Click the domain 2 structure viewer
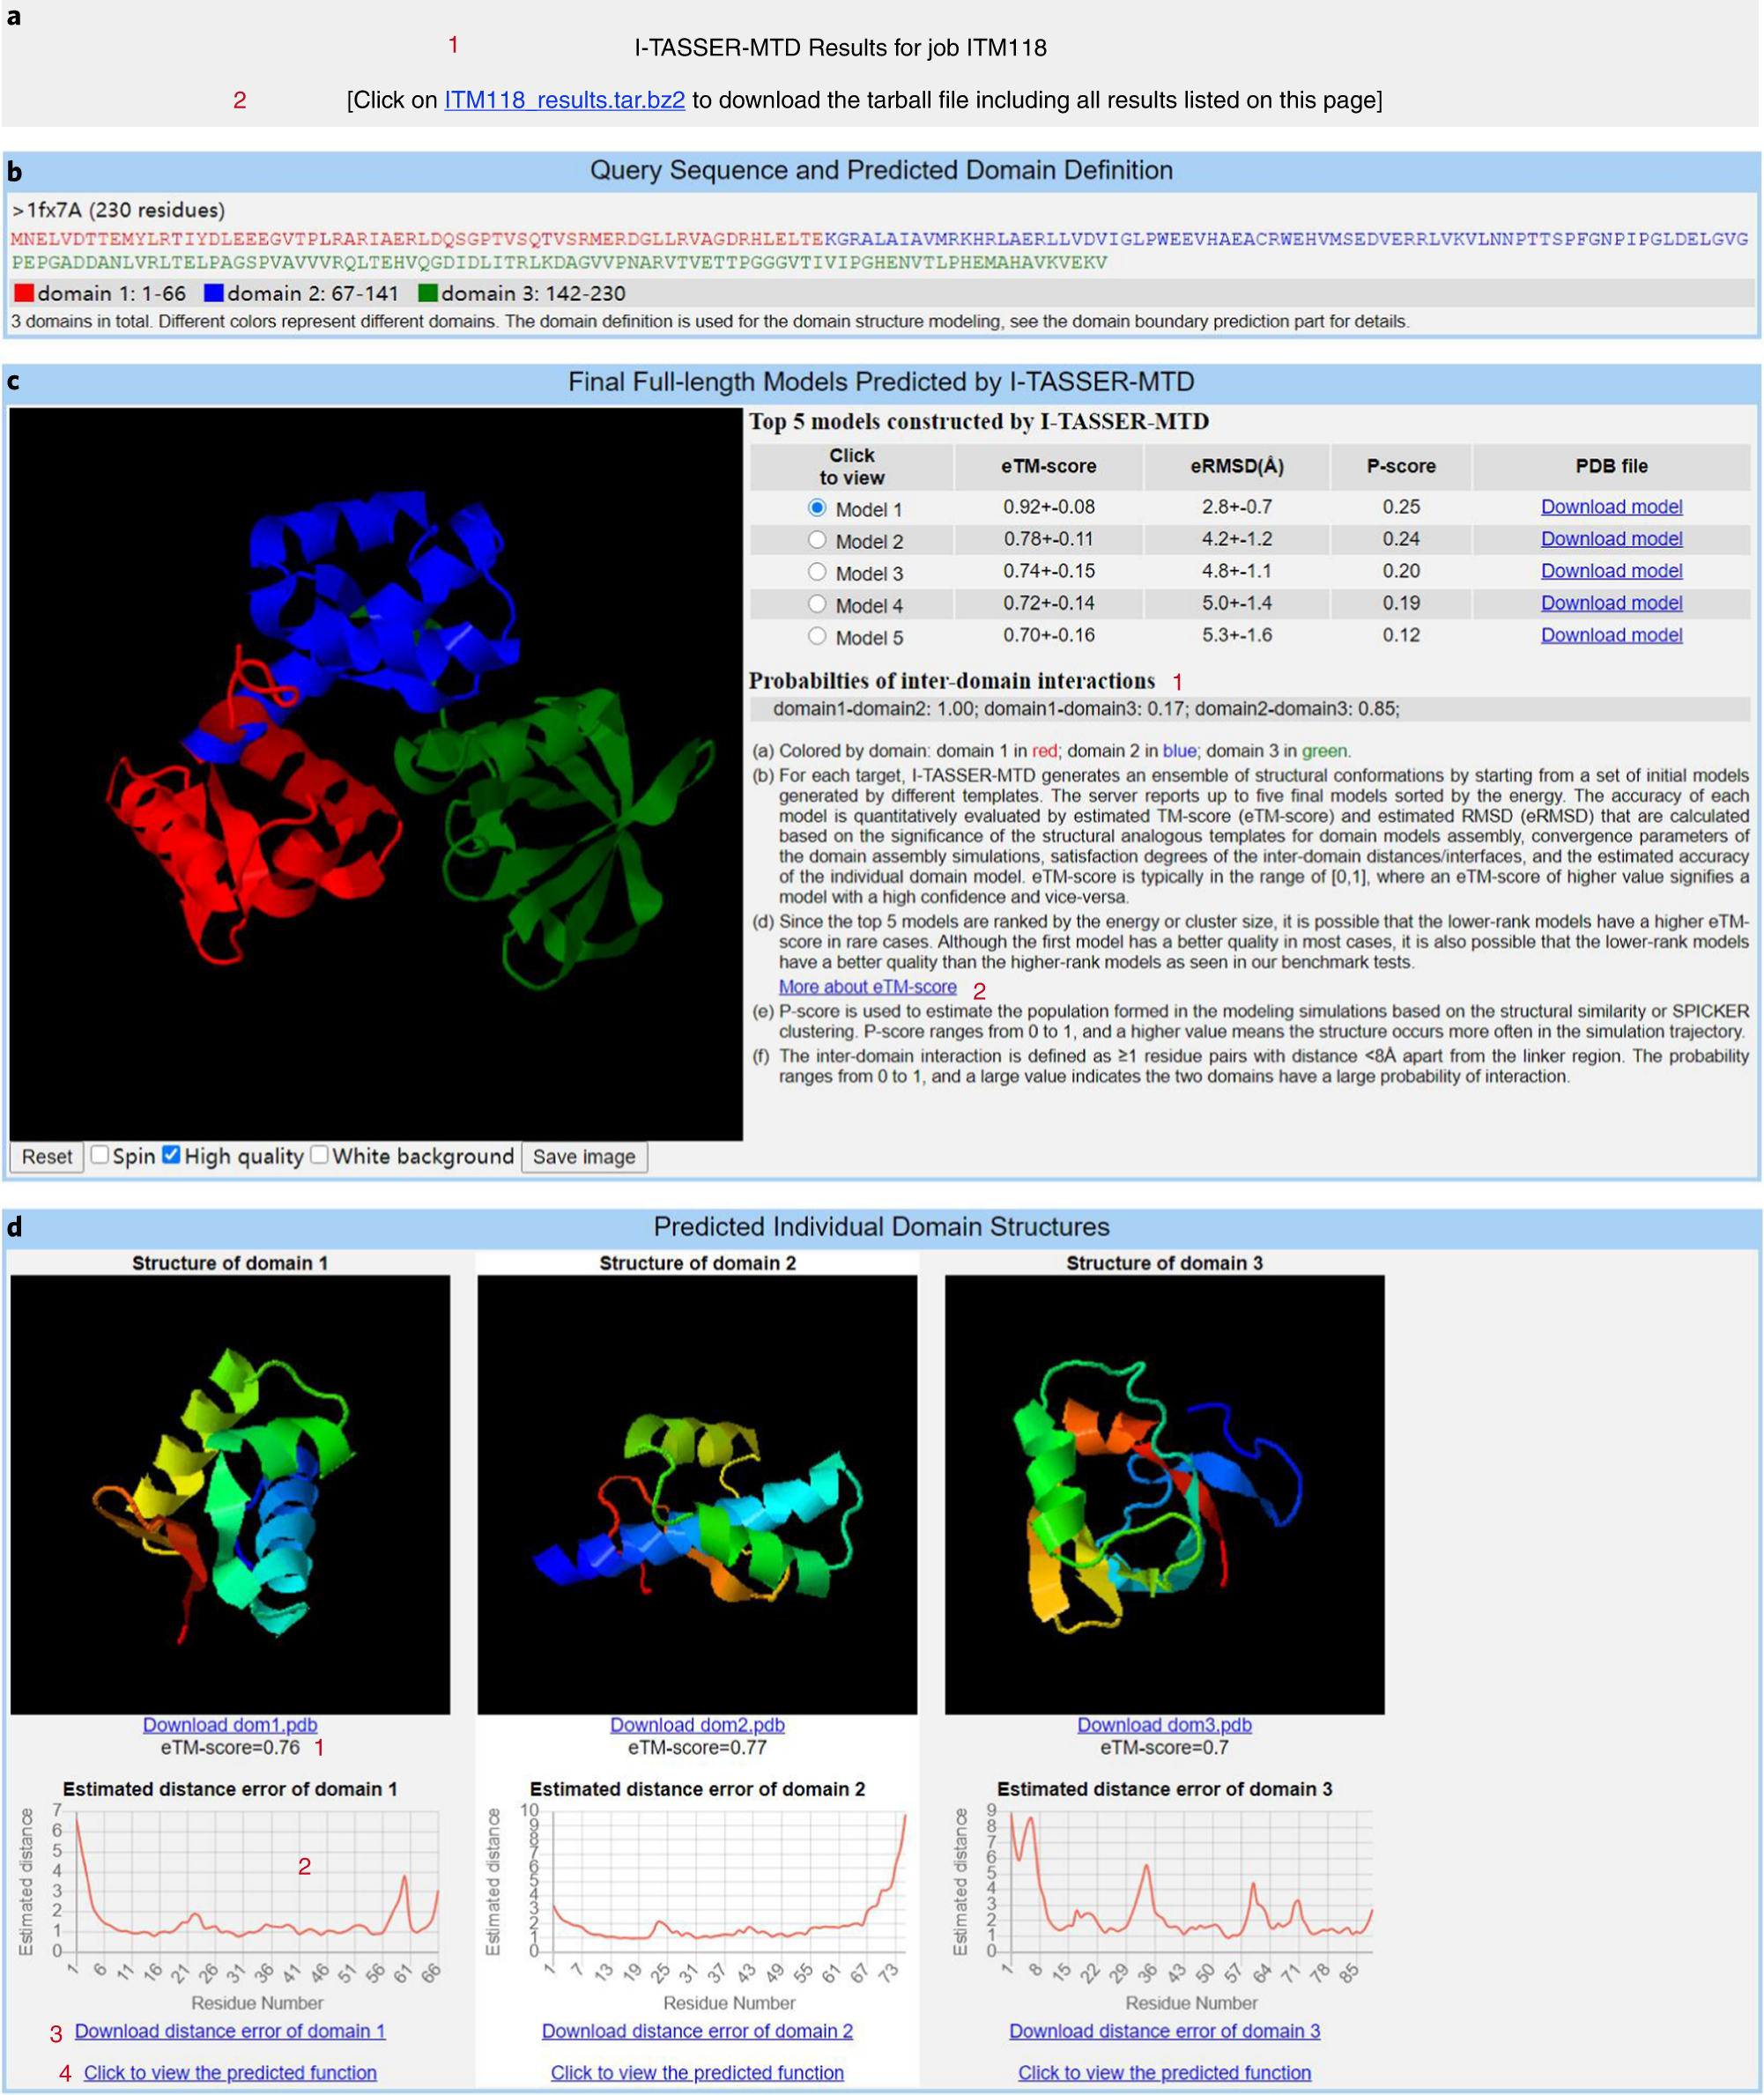Viewport: 1764px width, 2095px height. coord(697,1494)
